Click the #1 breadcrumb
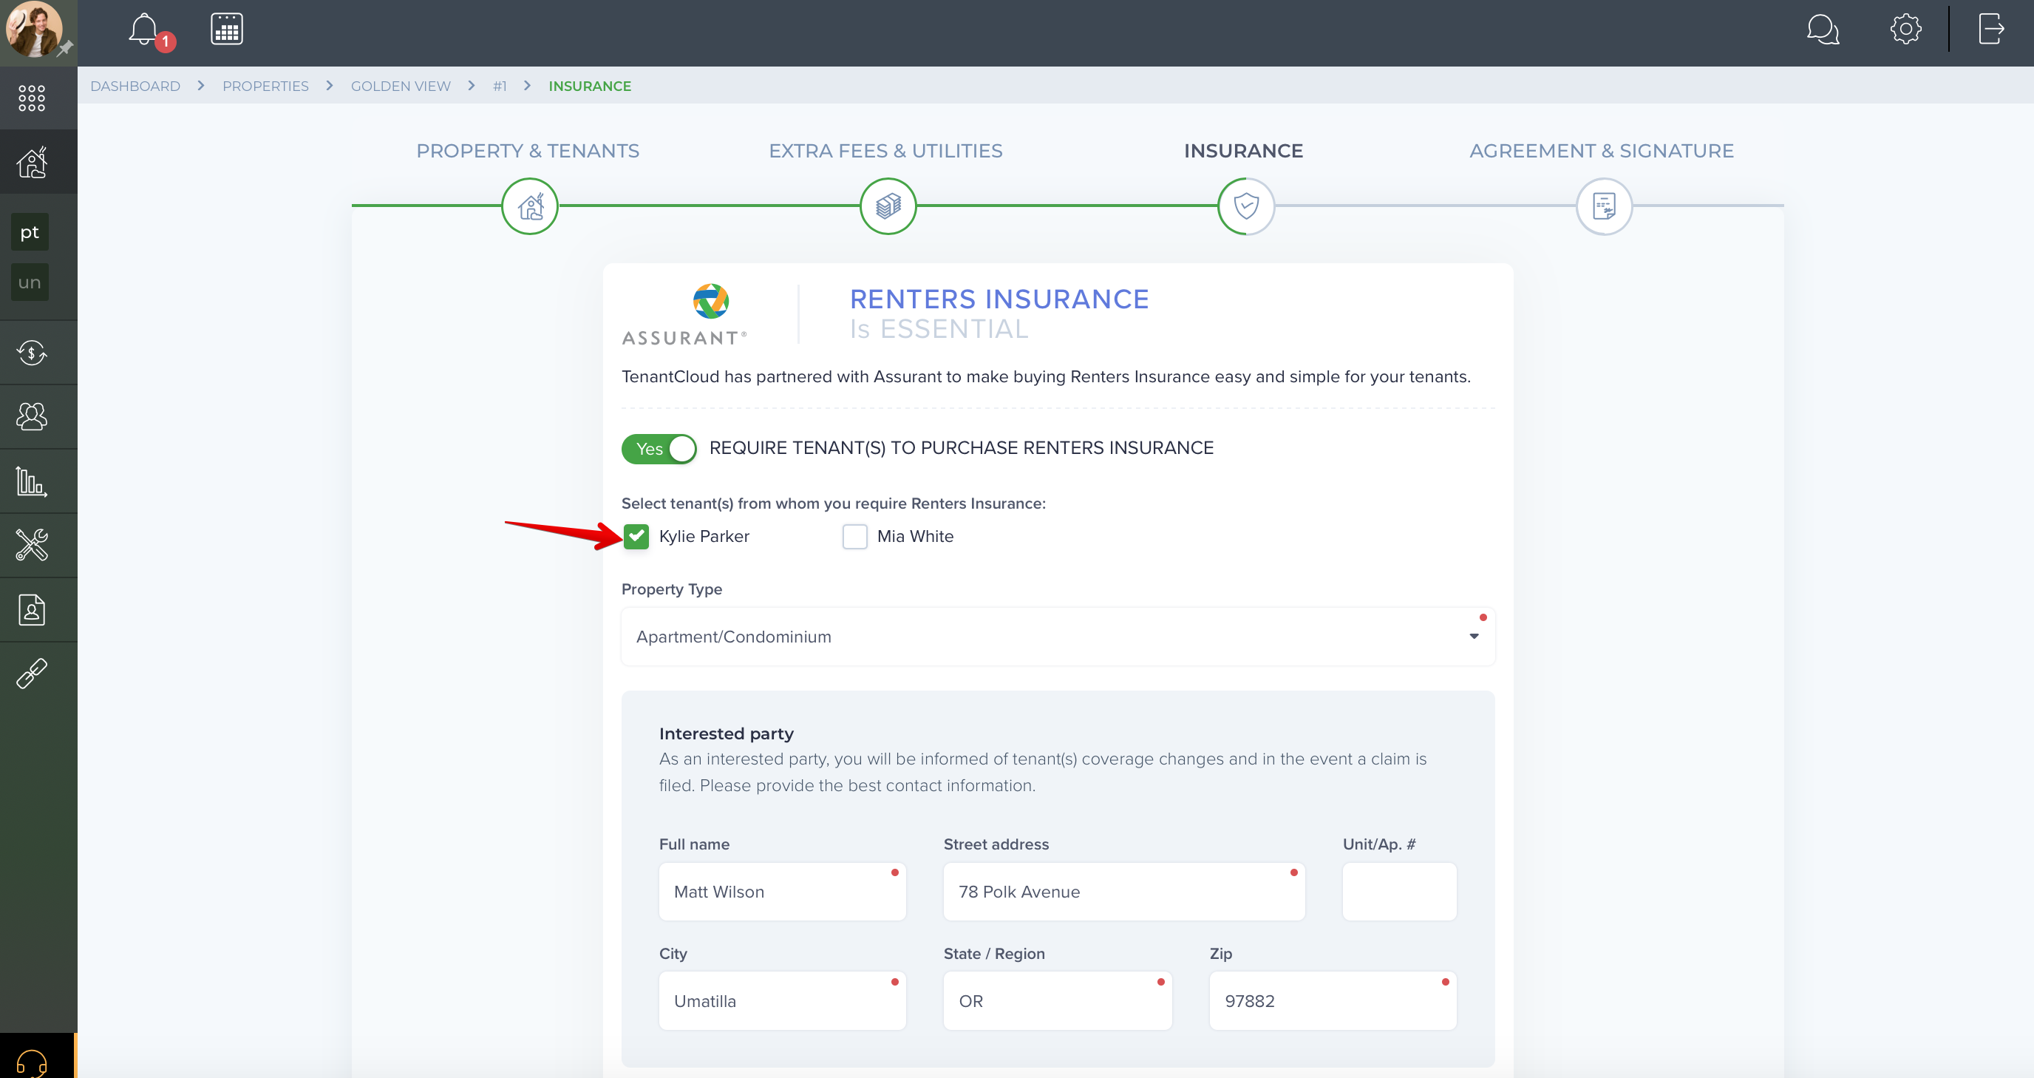The height and width of the screenshot is (1078, 2034). tap(500, 86)
